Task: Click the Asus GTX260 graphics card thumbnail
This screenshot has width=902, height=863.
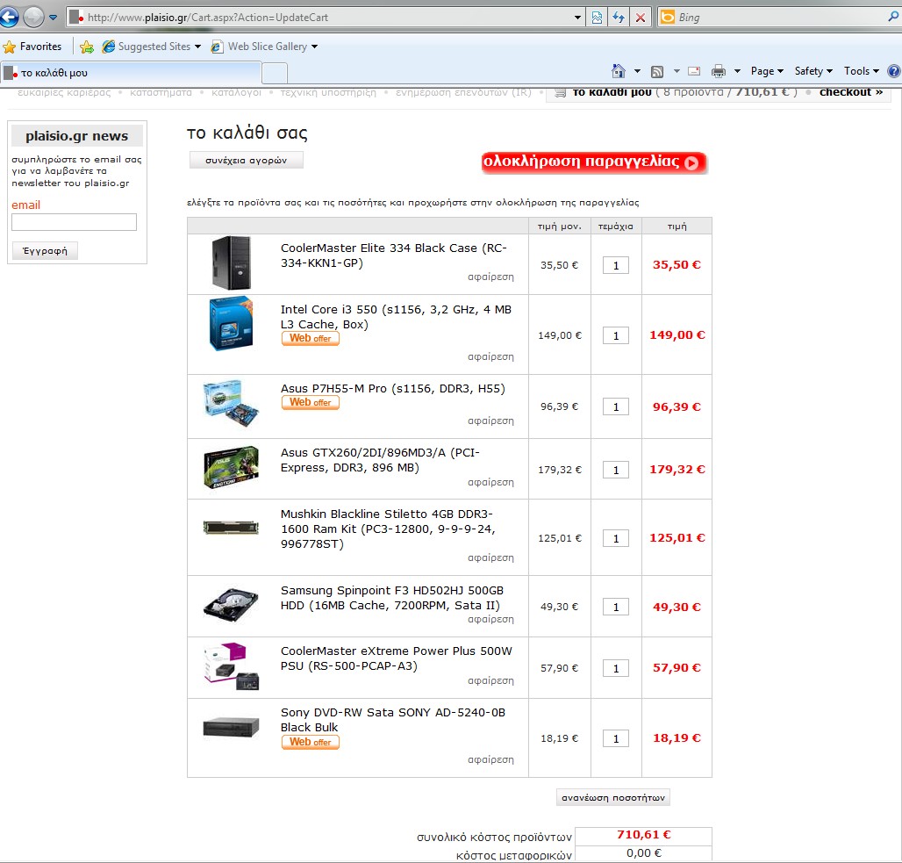Action: 232,467
